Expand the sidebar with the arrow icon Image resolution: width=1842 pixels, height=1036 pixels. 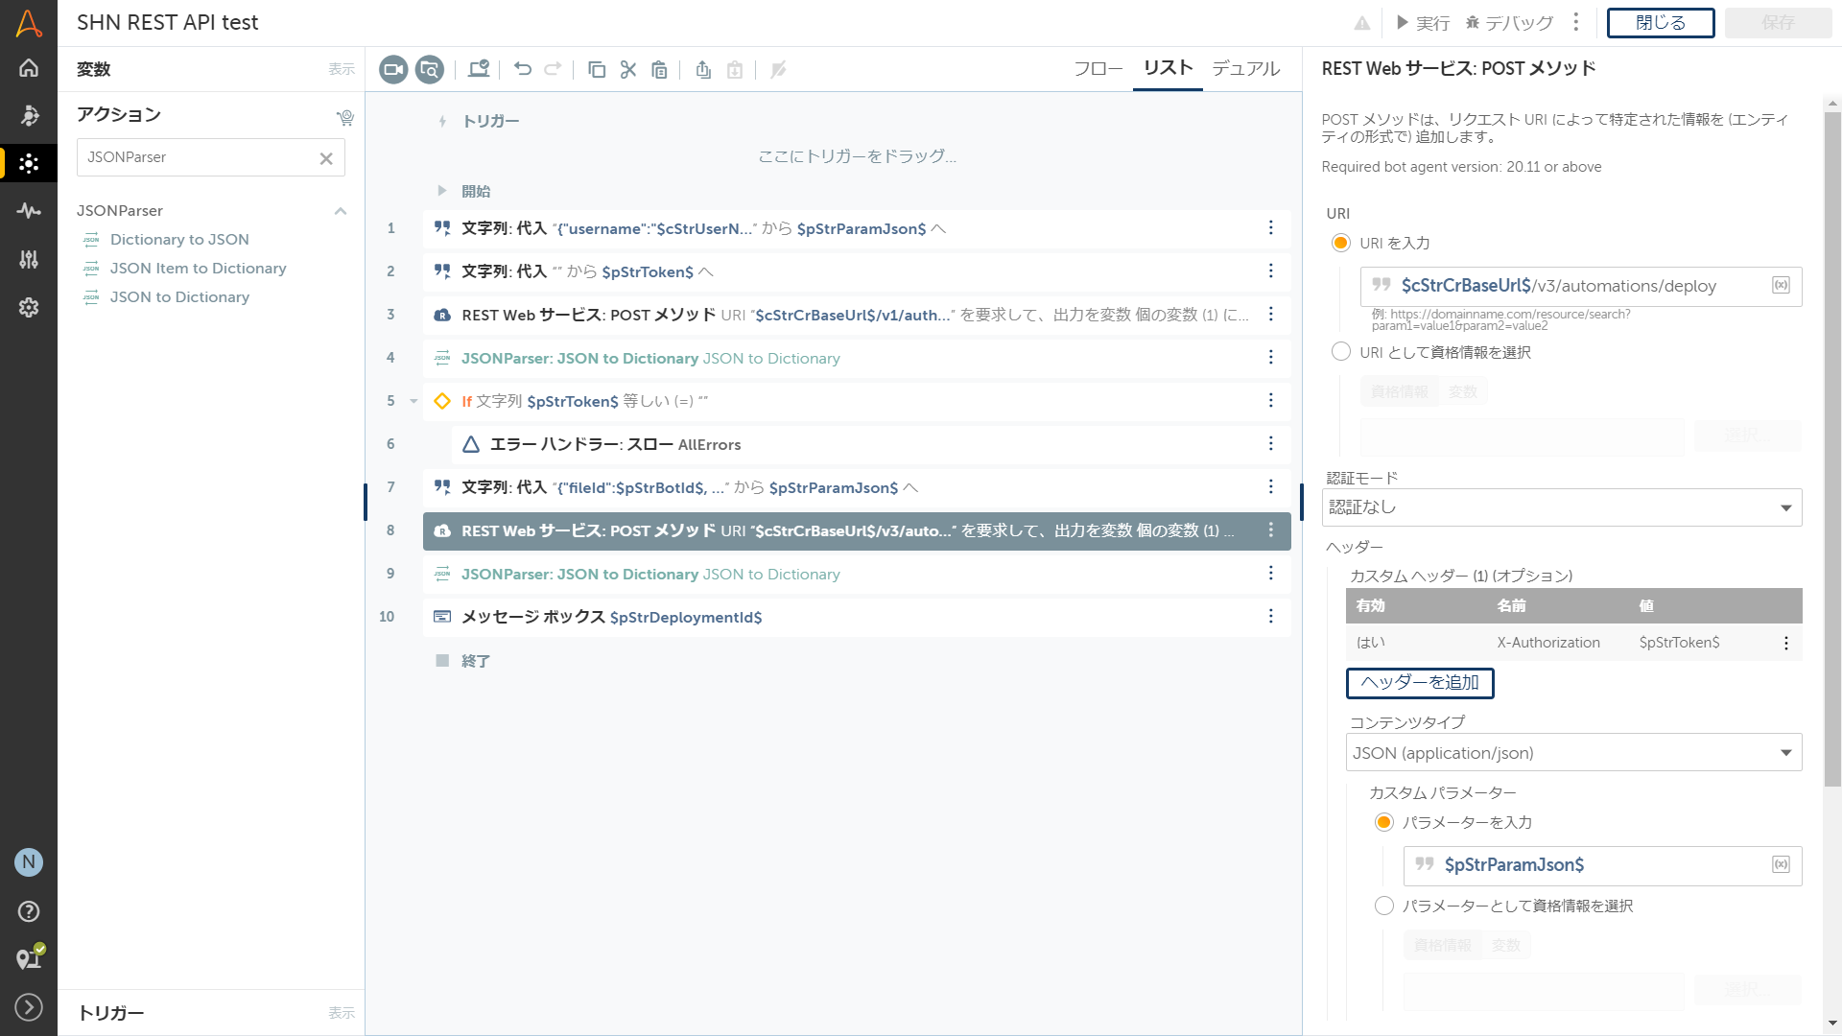tap(29, 1006)
